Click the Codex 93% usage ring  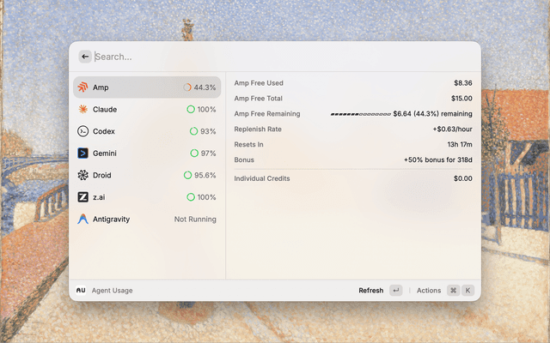pyautogui.click(x=193, y=131)
